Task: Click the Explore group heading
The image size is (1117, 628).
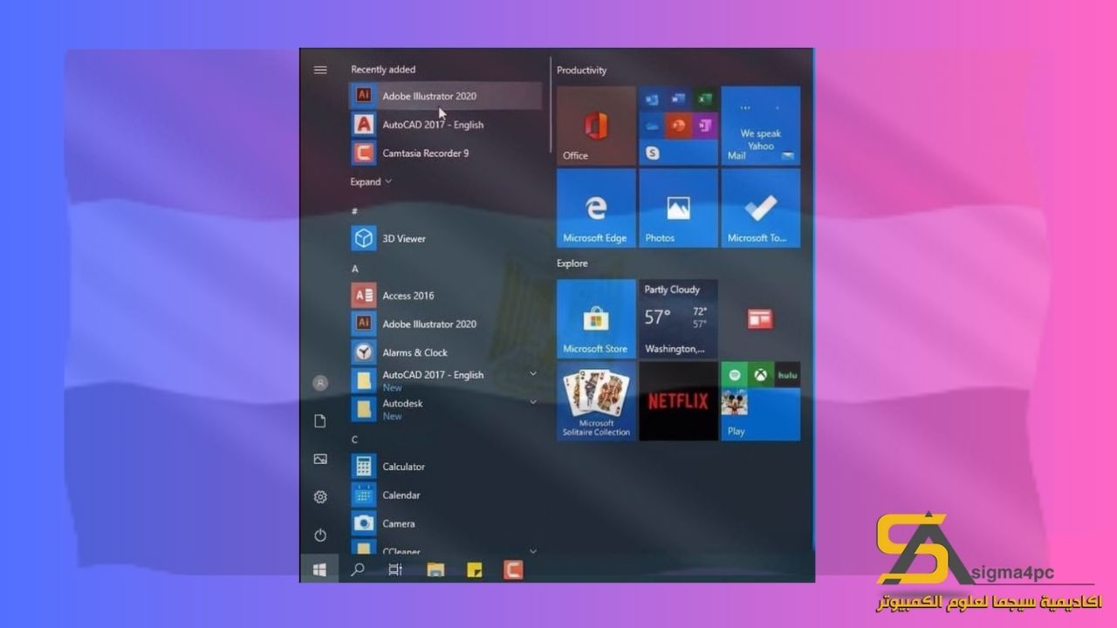Action: click(x=572, y=263)
